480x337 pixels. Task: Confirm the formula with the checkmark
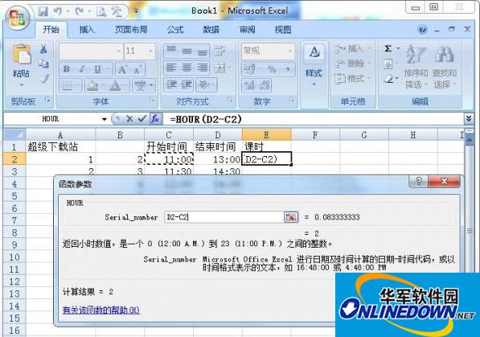(x=142, y=118)
